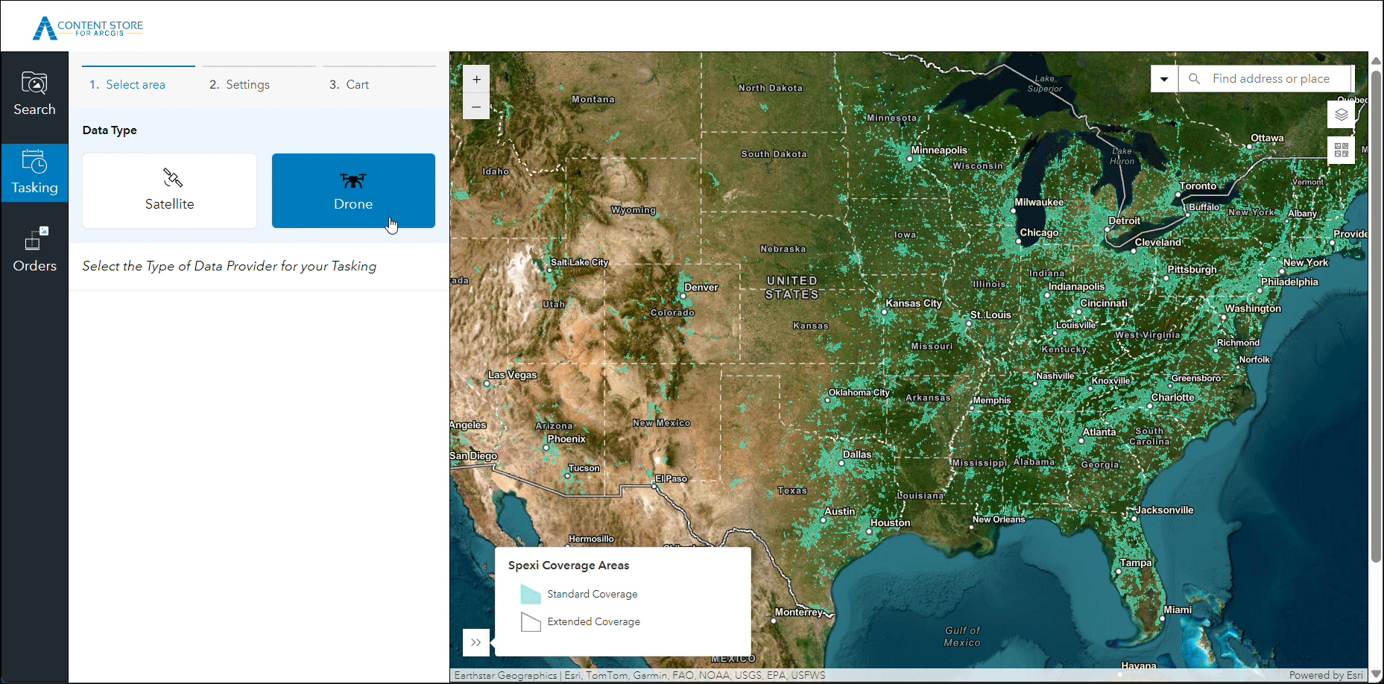1384x684 pixels.
Task: Click the Toronto city label on map
Action: 1198,186
